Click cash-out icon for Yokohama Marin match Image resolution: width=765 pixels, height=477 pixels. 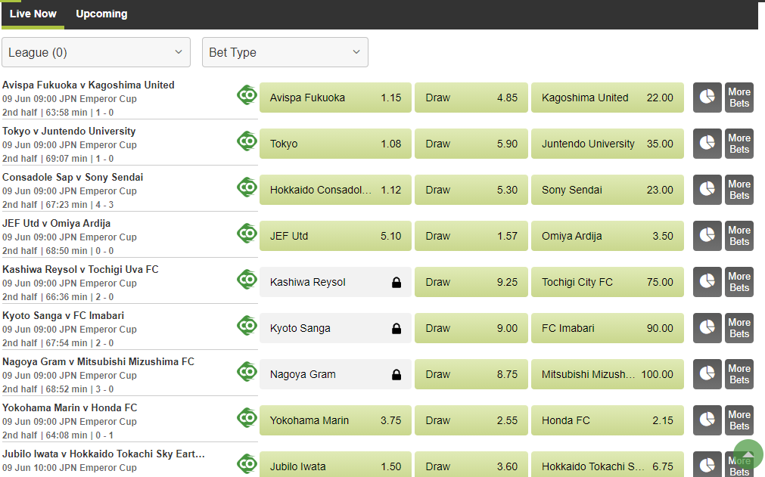(x=247, y=418)
